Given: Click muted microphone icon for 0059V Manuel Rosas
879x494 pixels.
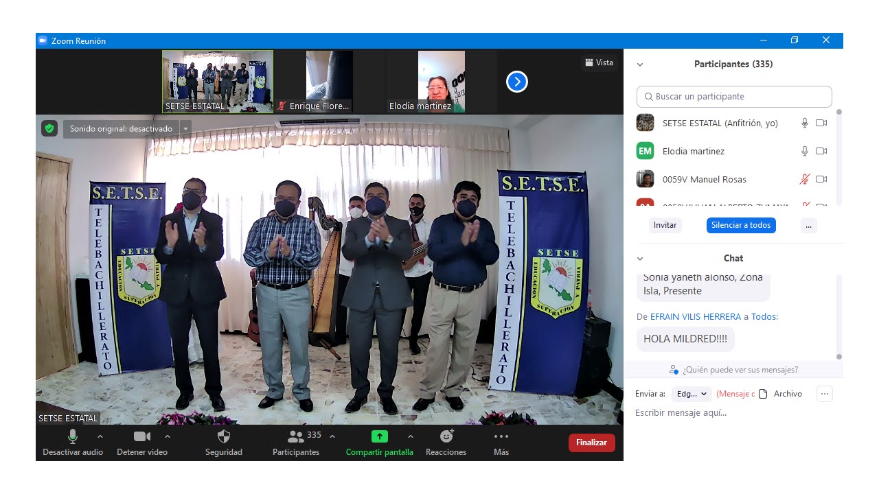Looking at the screenshot, I should click(x=805, y=179).
